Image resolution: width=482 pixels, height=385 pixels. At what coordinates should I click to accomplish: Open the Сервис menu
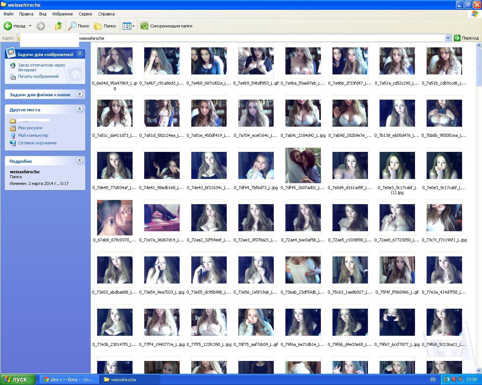85,14
